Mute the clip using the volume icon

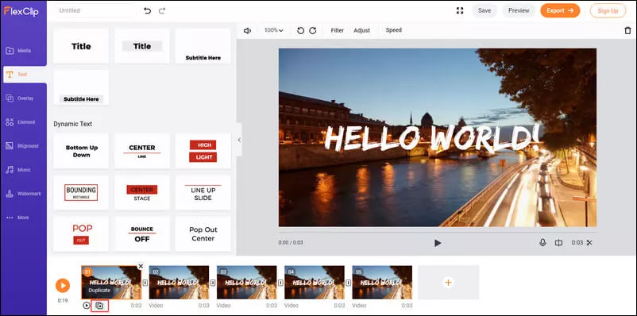[x=247, y=30]
